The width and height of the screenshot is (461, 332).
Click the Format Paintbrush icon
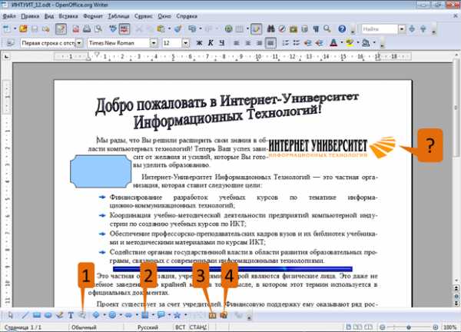tap(177, 28)
